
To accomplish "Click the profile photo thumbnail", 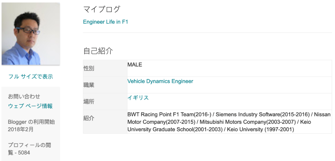I will click(x=30, y=34).
